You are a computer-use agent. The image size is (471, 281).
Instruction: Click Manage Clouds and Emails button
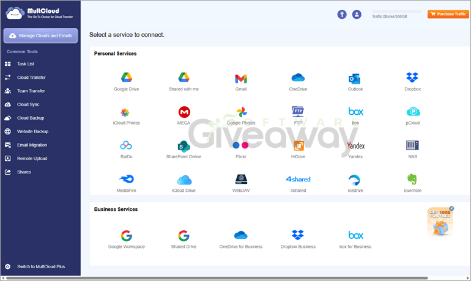(40, 35)
